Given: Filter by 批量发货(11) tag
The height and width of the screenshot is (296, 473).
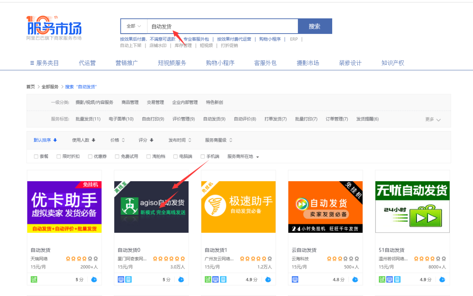Looking at the screenshot, I should click(88, 119).
